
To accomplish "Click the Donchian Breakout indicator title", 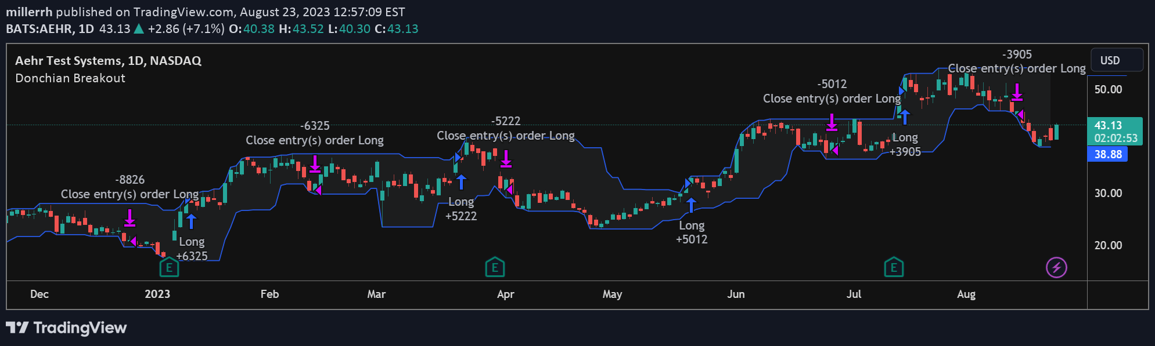I will tap(70, 78).
